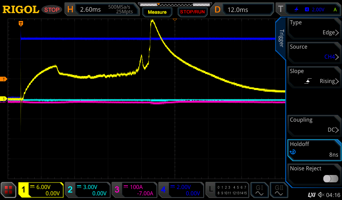Click the orange trigger position marker at top
The image size is (342, 200).
pyautogui.click(x=21, y=23)
